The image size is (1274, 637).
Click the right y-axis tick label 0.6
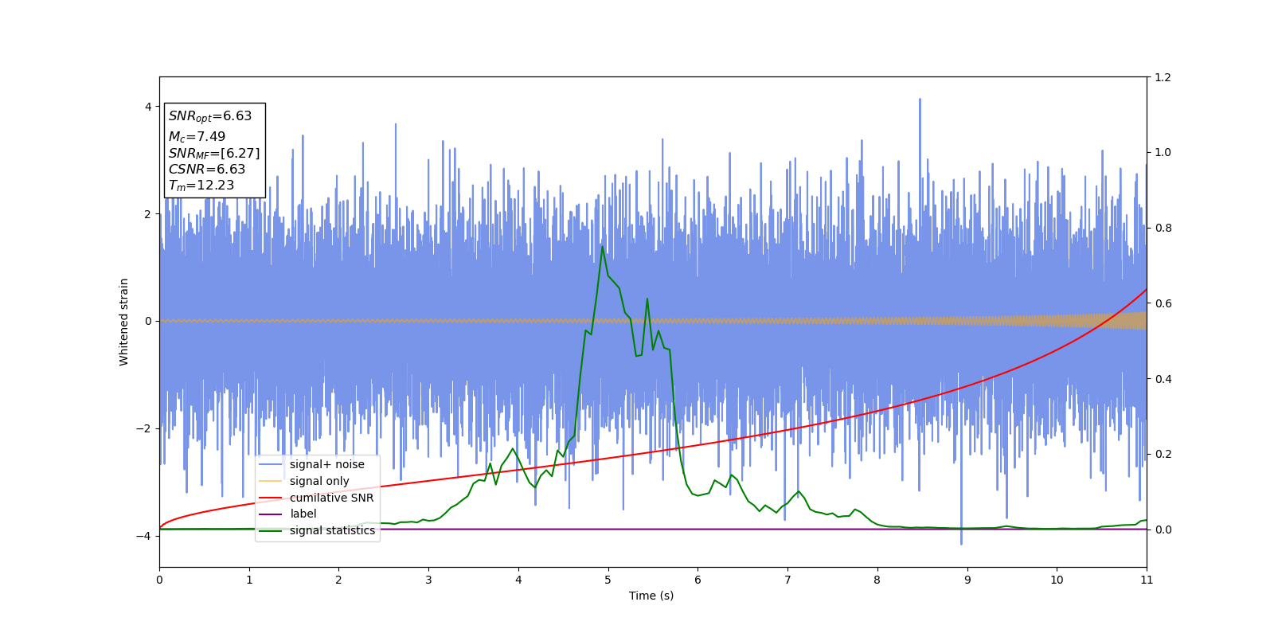point(1163,303)
